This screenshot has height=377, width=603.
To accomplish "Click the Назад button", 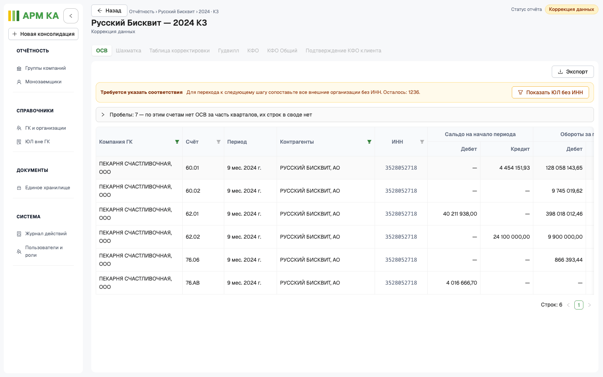I will (109, 11).
